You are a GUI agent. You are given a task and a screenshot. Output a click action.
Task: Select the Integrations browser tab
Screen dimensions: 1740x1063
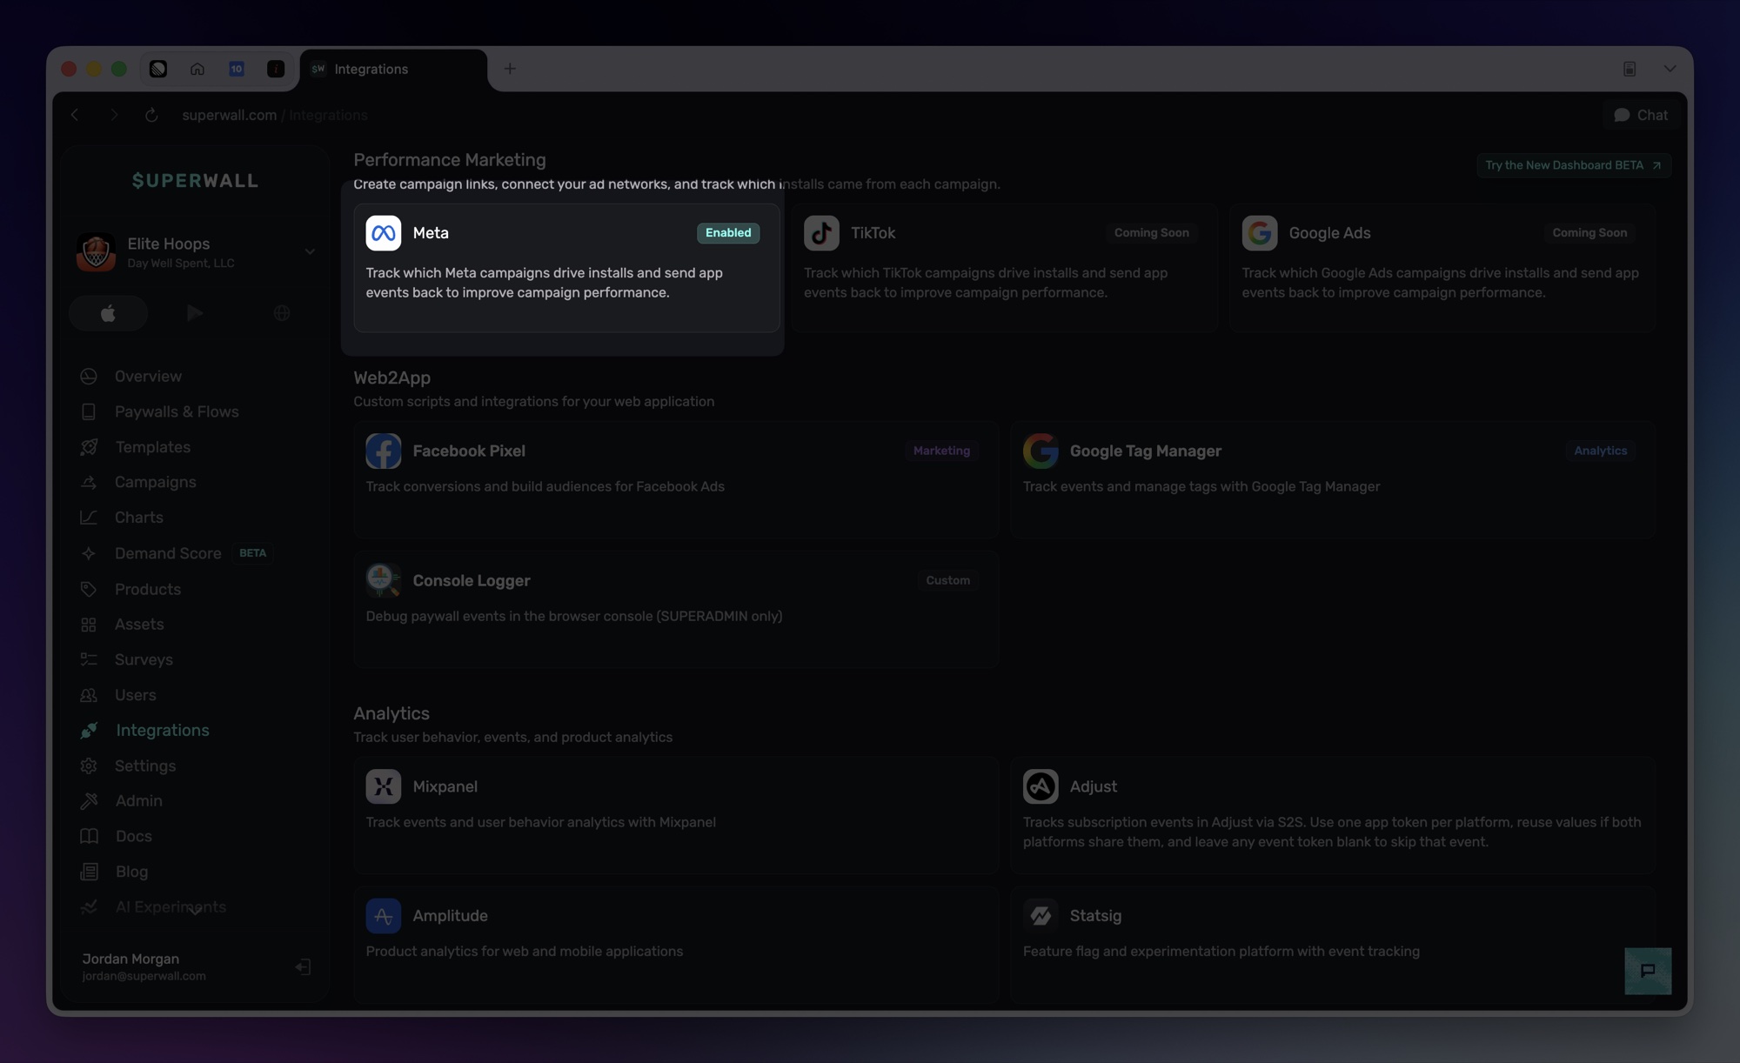(393, 70)
